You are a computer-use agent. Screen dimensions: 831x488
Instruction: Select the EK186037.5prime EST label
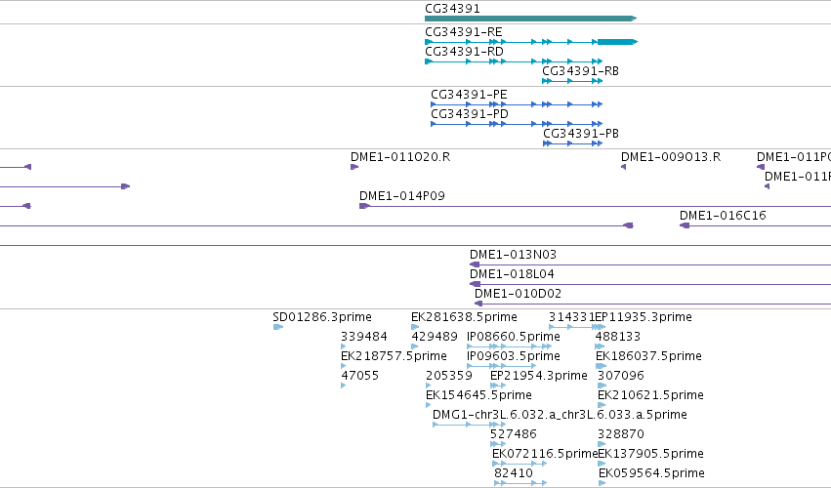648,356
